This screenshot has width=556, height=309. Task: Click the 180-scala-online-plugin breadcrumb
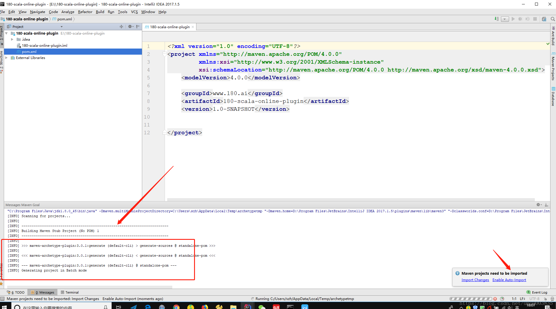24,19
